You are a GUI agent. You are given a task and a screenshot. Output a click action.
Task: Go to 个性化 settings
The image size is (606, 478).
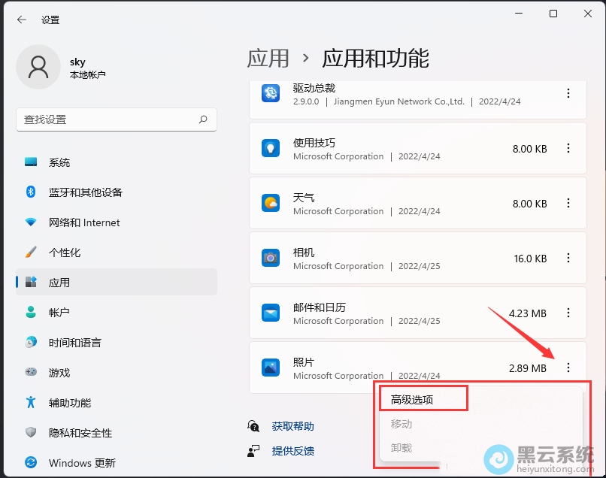(64, 253)
